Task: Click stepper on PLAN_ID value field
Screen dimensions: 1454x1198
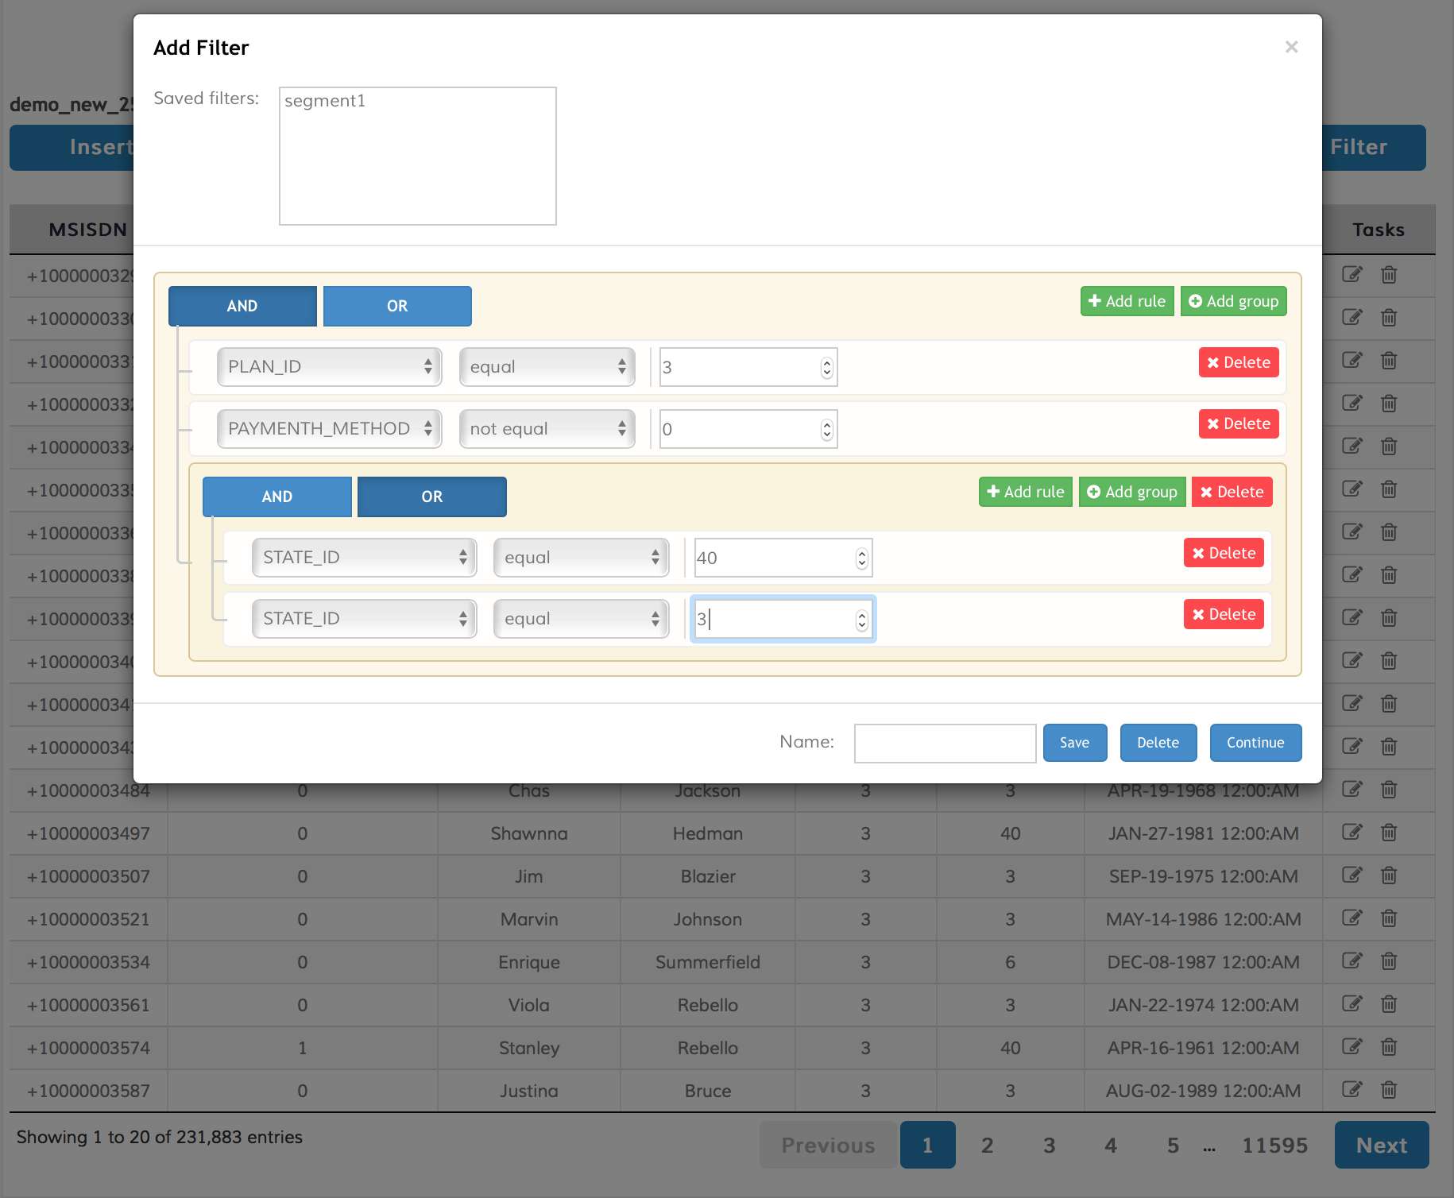Action: point(827,367)
